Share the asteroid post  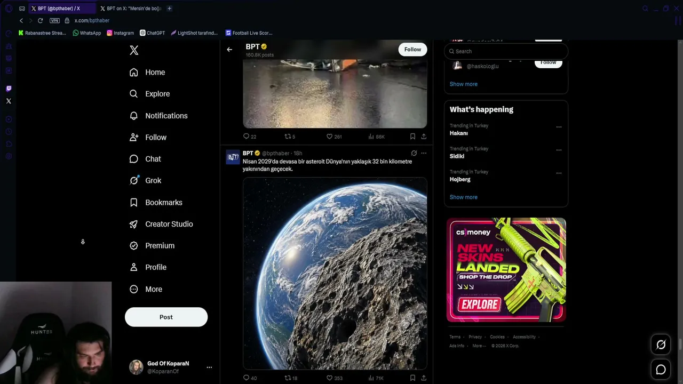[424, 378]
